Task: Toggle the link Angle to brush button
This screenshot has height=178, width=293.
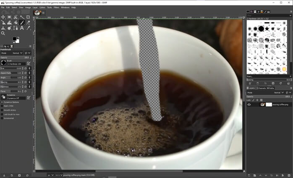Action: [x=29, y=77]
